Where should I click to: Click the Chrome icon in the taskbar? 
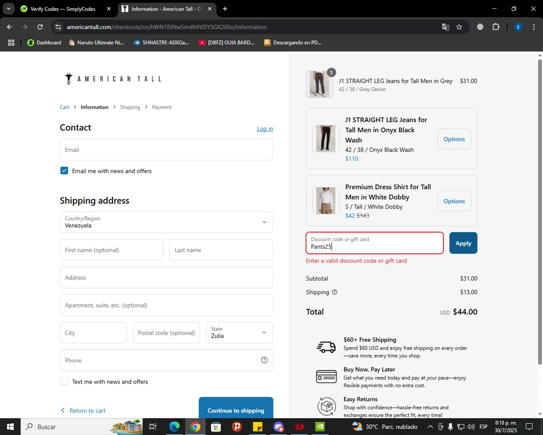coord(195,427)
